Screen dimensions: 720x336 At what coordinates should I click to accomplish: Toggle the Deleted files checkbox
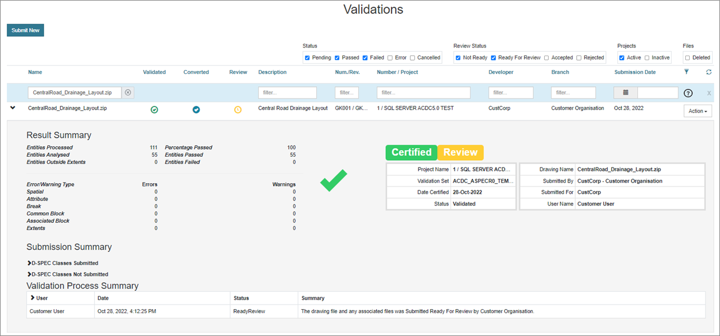pos(687,58)
